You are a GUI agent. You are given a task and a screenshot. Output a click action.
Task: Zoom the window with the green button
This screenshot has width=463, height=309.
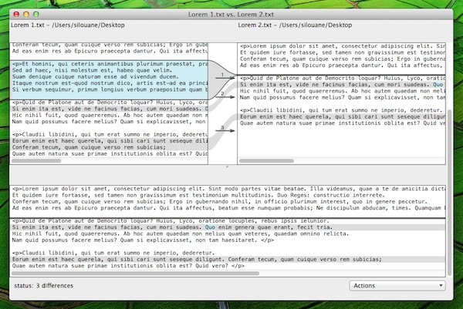point(36,14)
